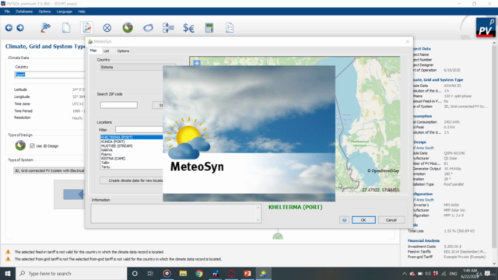
Task: Select the highlighted Climate, Grid and System Type icon
Action: tap(86, 28)
